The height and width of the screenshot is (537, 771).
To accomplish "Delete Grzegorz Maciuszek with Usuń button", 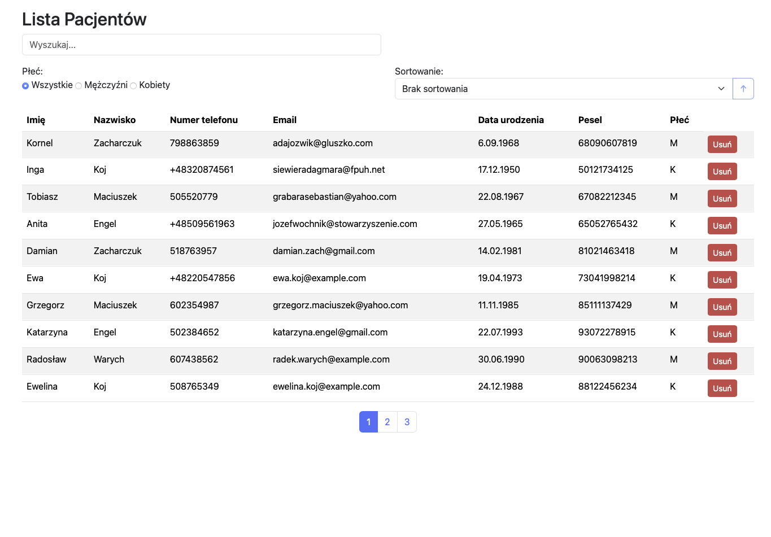I will [722, 307].
